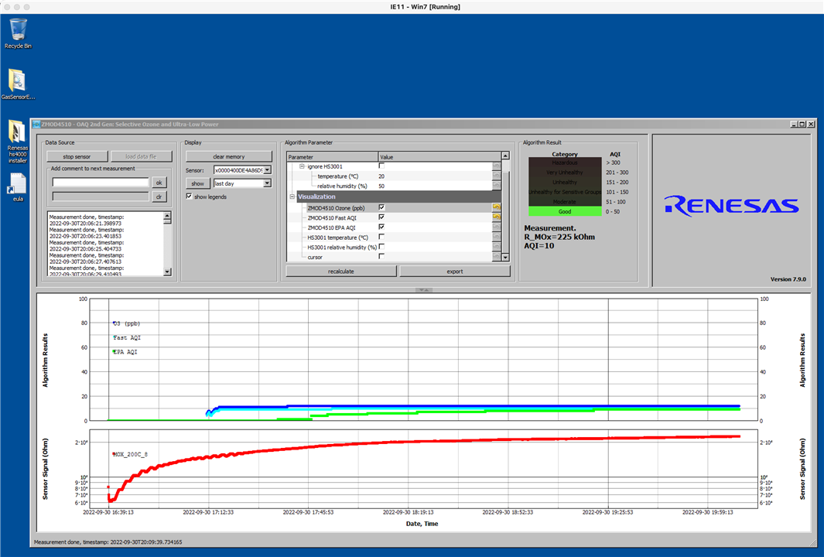Reset the ZMOD4510 Ozone (ppb) row value

(496, 207)
